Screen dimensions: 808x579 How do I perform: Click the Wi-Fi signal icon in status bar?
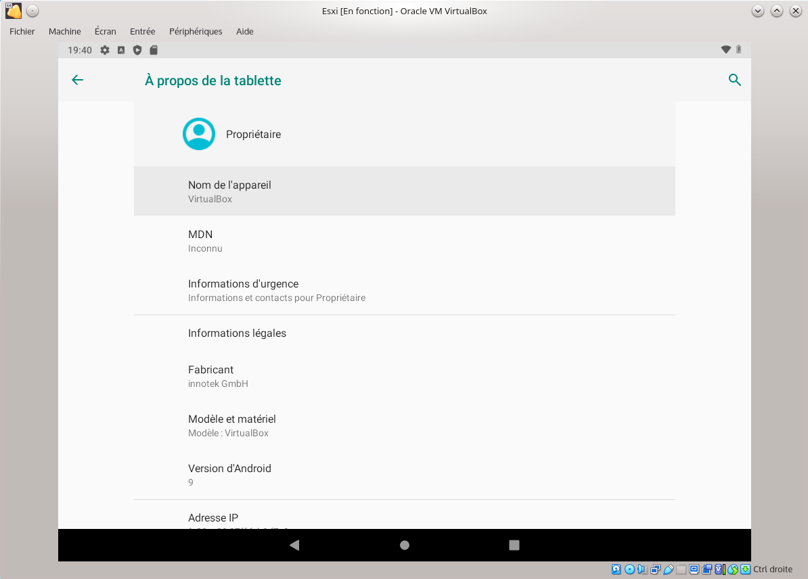tap(725, 49)
